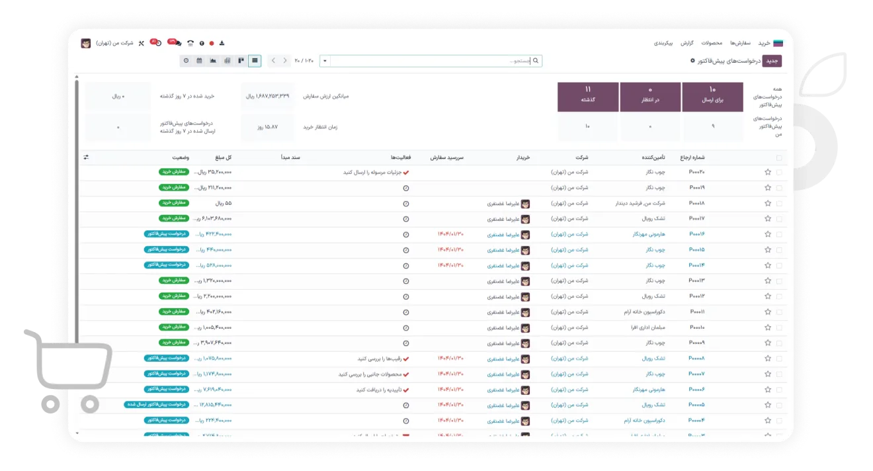The width and height of the screenshot is (873, 471).
Task: Open the gear menu beside درخواست‌های پیش‌فاکتور
Action: (692, 61)
